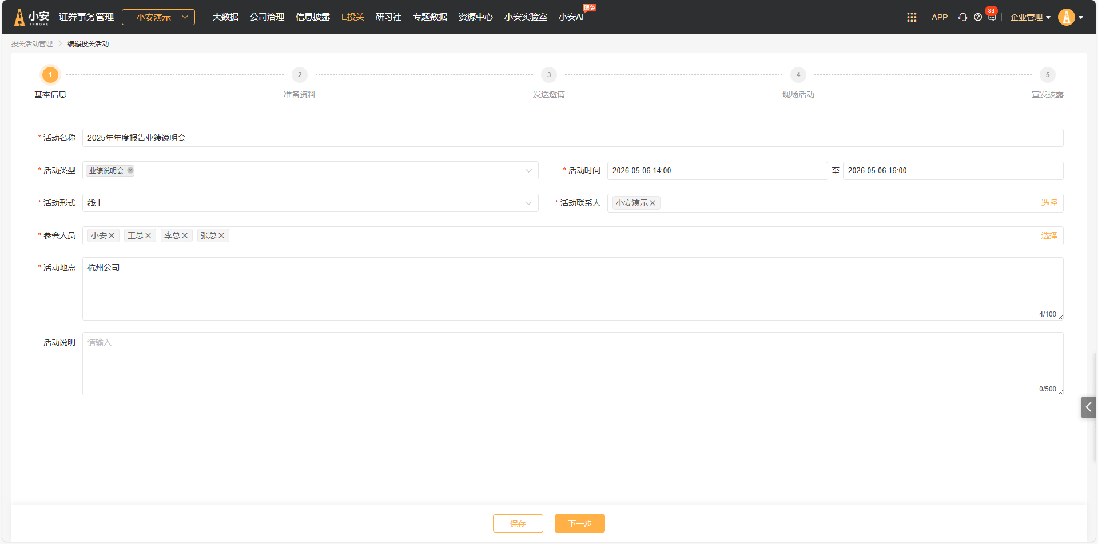
Task: Open the 小安演示 company dropdown
Action: pos(158,17)
